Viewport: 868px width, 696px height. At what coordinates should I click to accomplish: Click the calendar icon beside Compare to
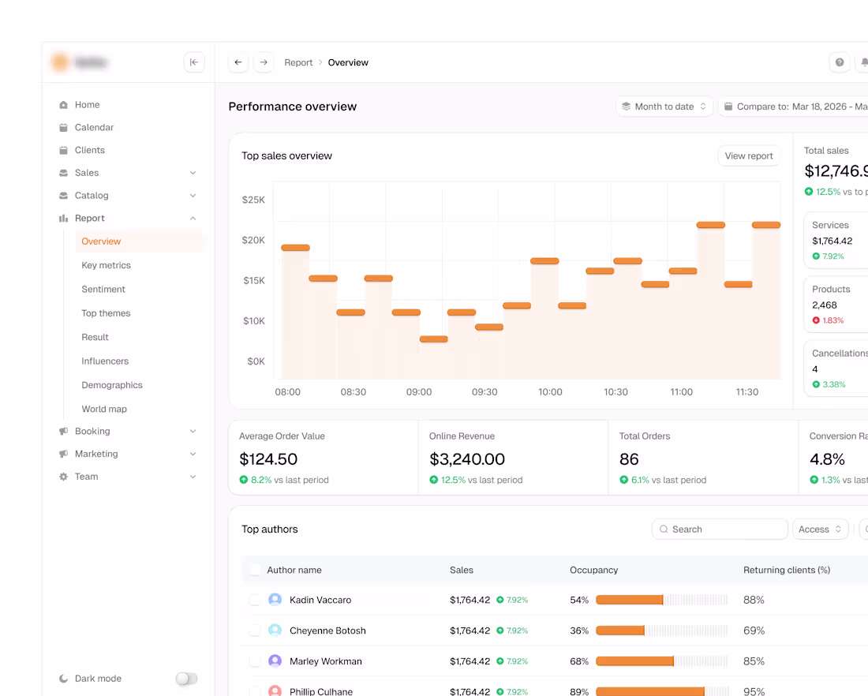pos(728,107)
